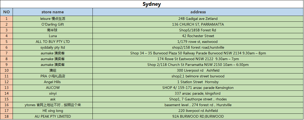Click SHOP 4/ 159-171 anzac parade Kensington
The width and height of the screenshot is (304, 120).
point(198,88)
